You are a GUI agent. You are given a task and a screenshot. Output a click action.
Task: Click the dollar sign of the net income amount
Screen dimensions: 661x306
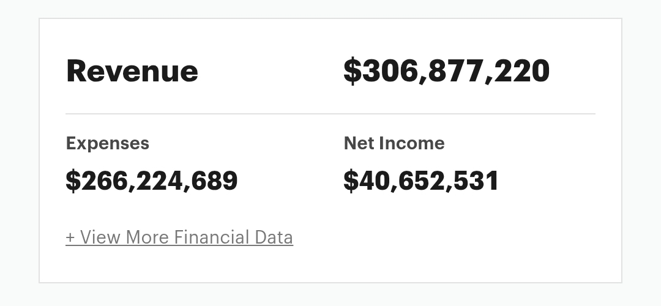pyautogui.click(x=350, y=181)
